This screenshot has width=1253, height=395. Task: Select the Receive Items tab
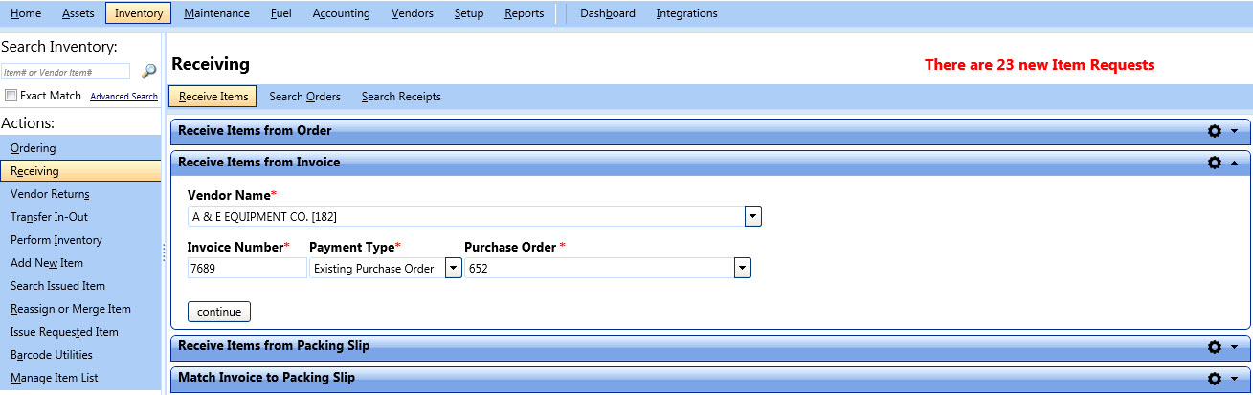coord(213,97)
